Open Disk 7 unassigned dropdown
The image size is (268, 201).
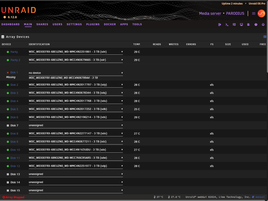tap(76, 125)
